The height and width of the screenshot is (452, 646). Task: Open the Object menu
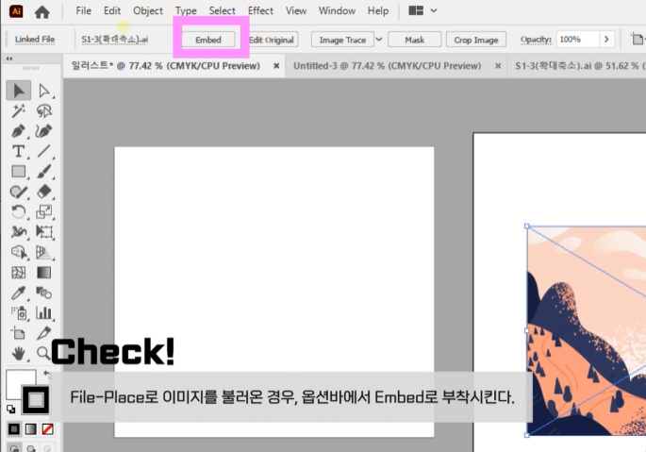tap(148, 10)
